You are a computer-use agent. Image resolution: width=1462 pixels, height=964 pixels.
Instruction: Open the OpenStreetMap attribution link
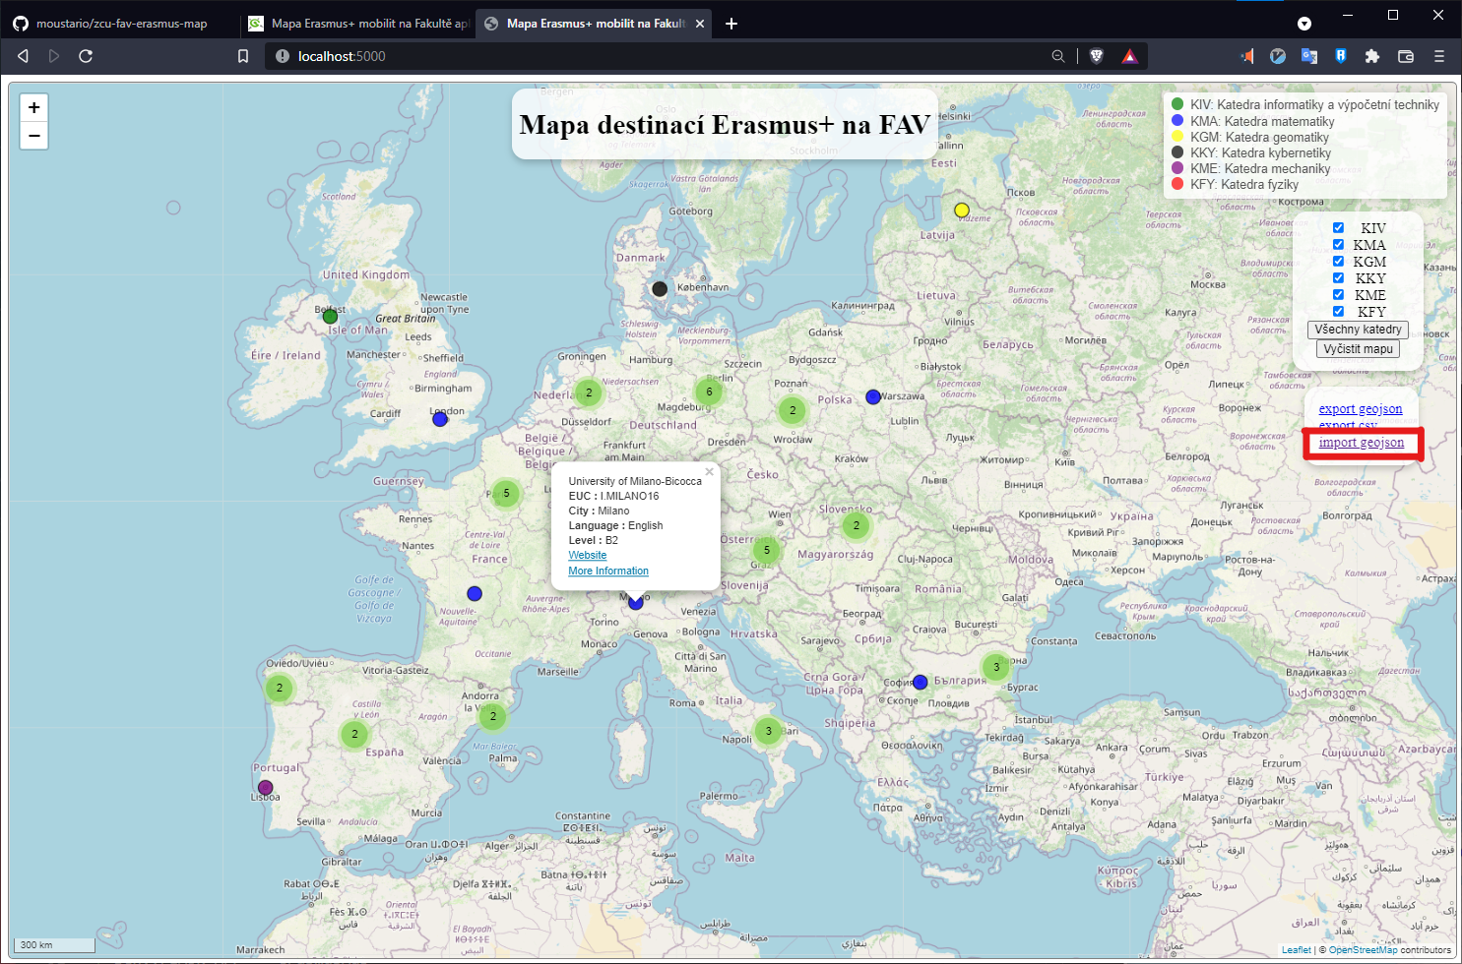tap(1363, 949)
